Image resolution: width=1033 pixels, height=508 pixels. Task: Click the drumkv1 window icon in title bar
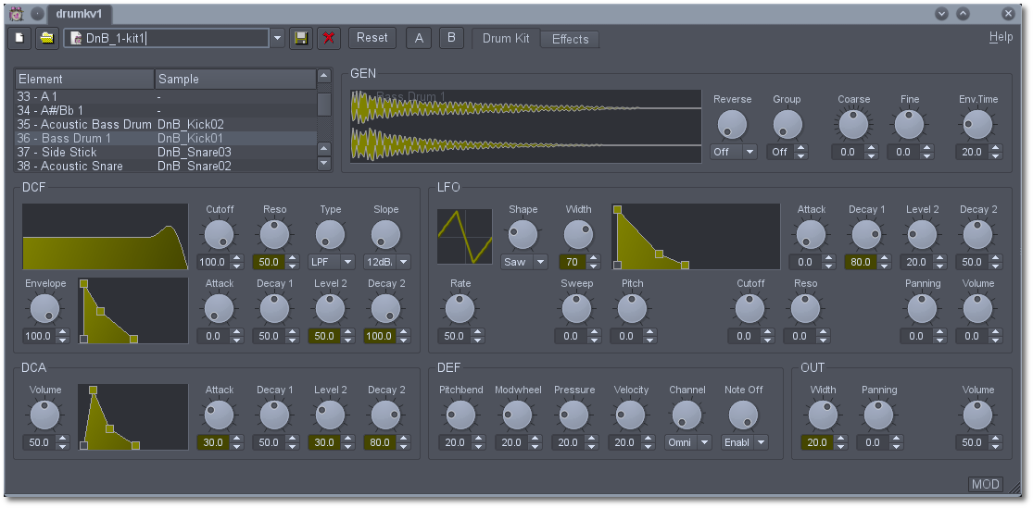[16, 14]
